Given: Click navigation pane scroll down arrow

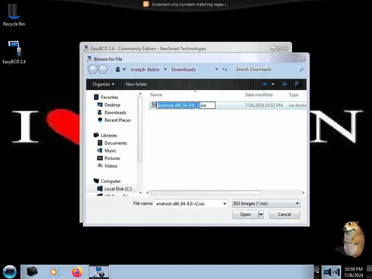Looking at the screenshot, I should [x=140, y=193].
